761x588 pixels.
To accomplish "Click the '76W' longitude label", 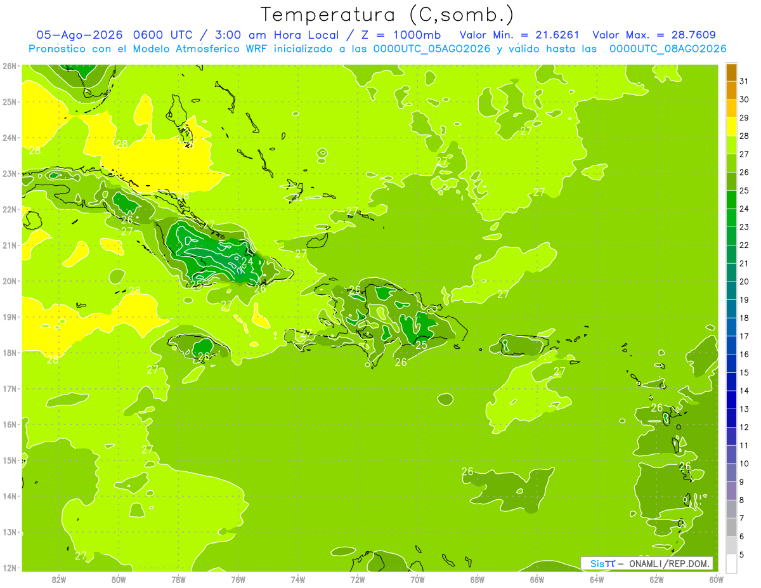I will click(238, 579).
